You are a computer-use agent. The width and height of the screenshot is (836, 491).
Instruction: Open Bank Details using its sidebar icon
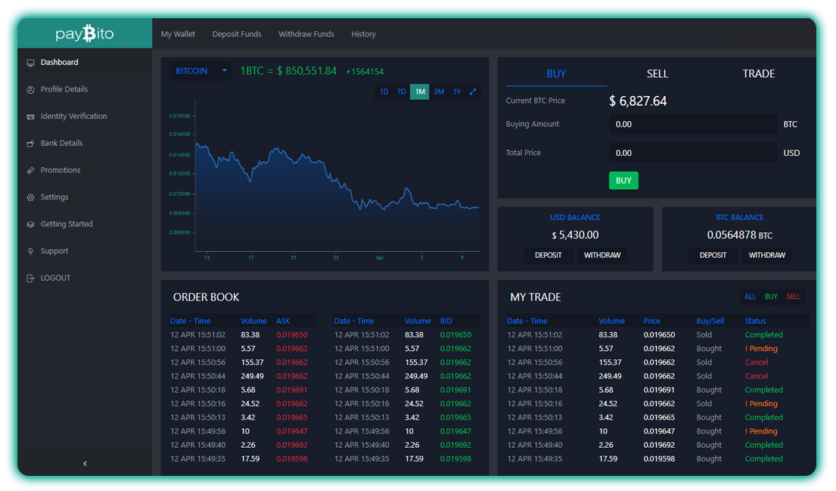click(30, 143)
